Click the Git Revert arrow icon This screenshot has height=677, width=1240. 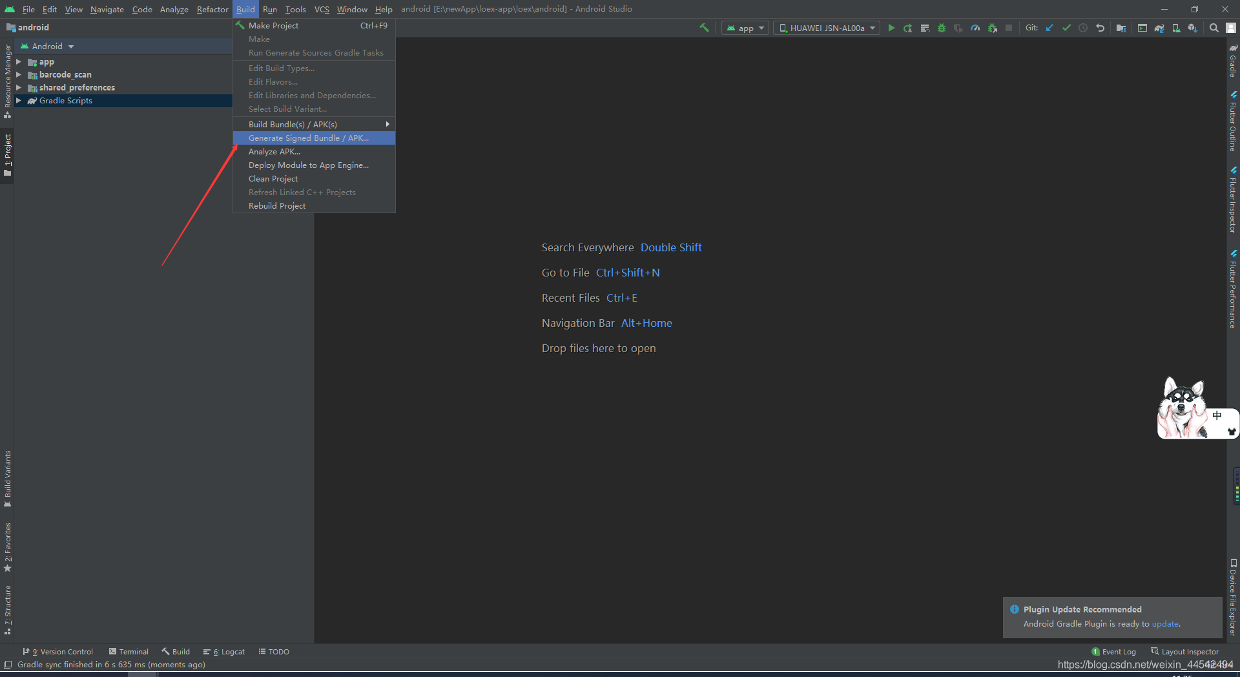tap(1100, 28)
